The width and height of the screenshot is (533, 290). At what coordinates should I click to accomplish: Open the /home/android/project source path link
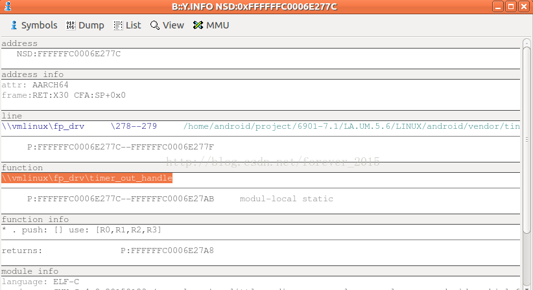point(351,126)
